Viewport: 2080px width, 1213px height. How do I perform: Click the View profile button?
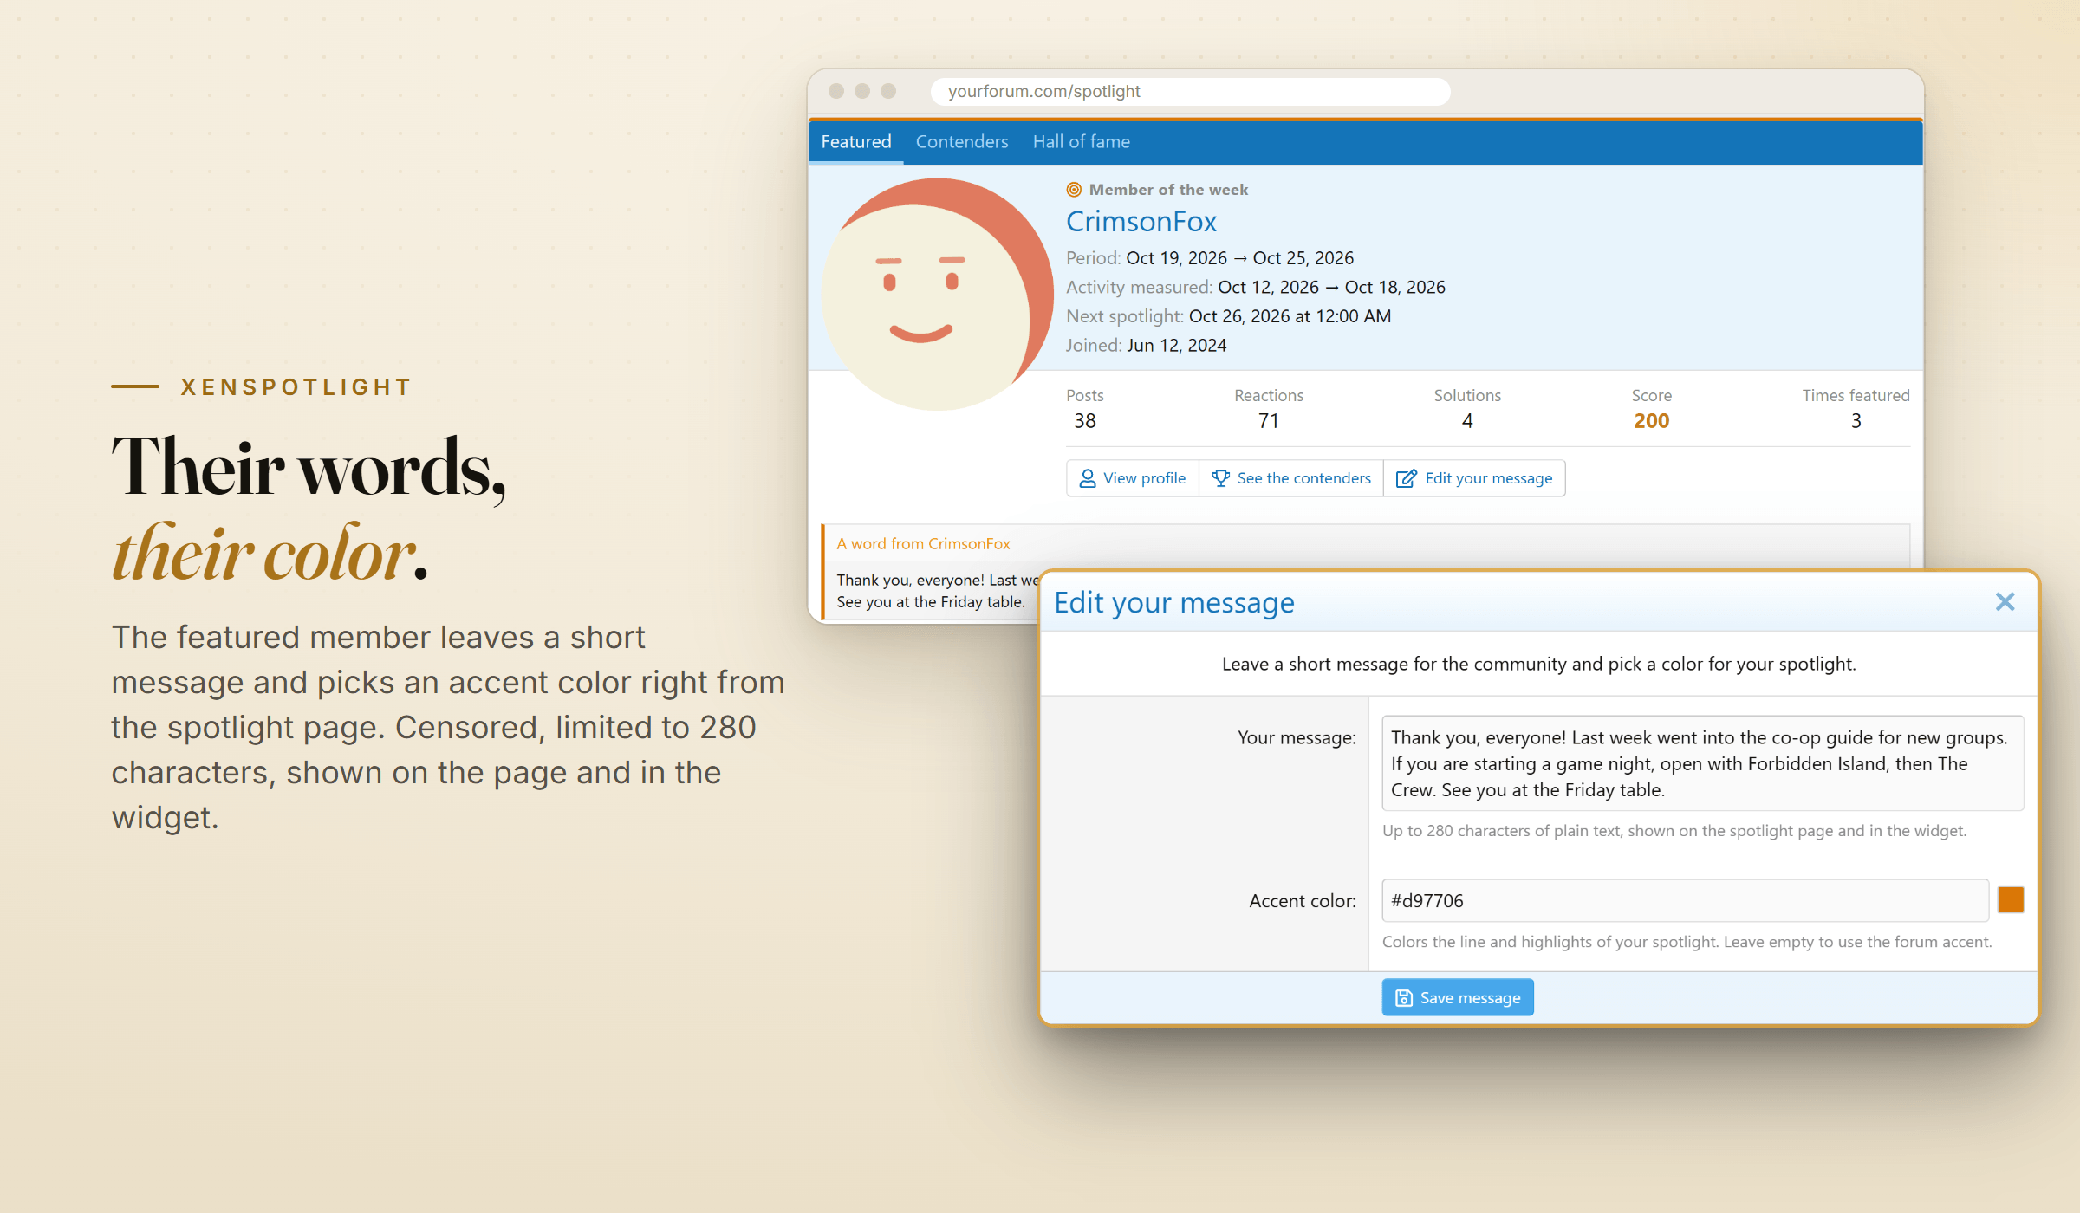(x=1133, y=478)
